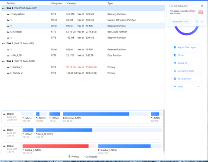Click the Adjust Disk Layout button
The height and width of the screenshot is (162, 208).
point(186,47)
